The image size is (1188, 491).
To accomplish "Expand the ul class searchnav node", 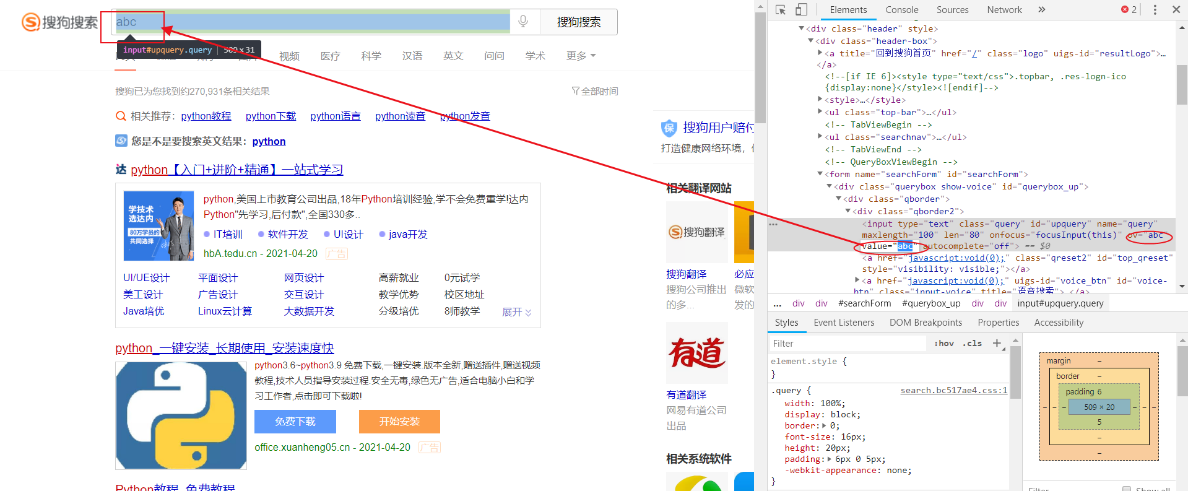I will coord(820,137).
